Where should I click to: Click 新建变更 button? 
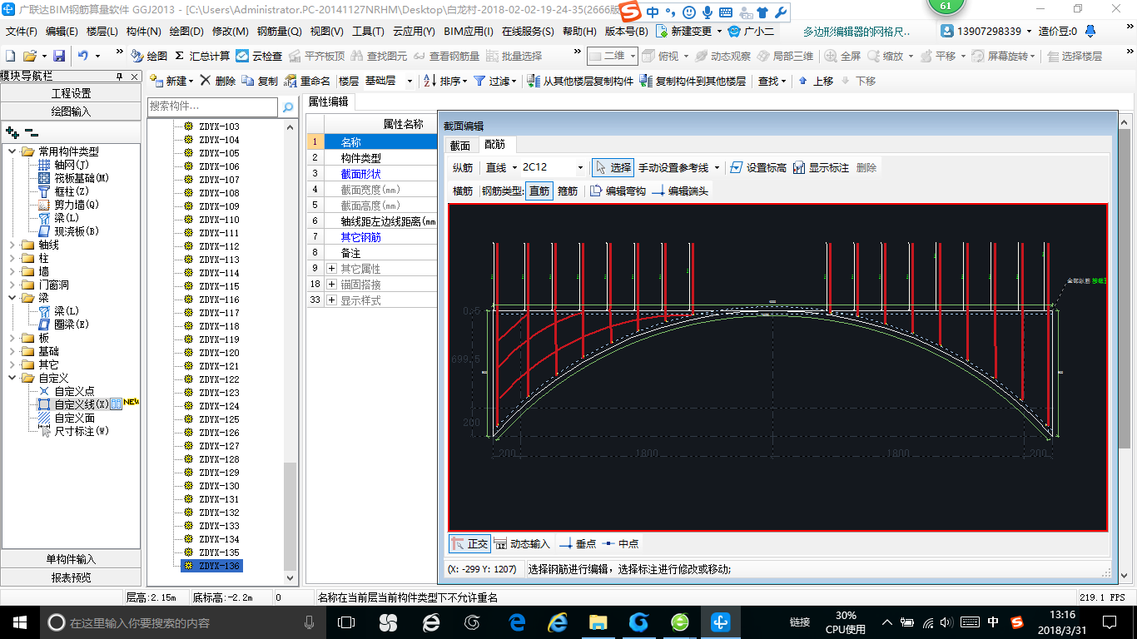coord(688,31)
